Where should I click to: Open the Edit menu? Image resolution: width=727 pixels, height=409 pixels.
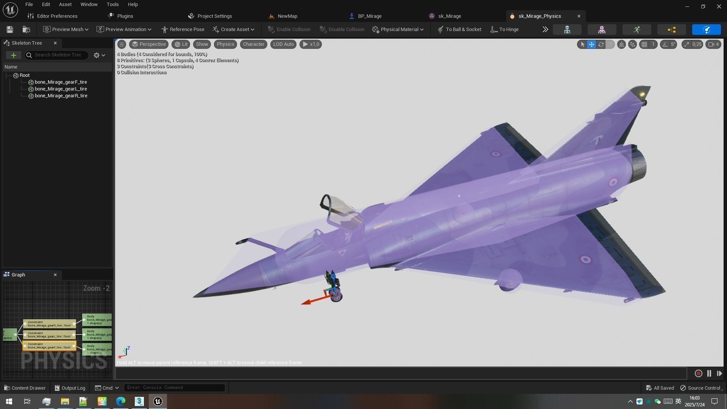46,5
